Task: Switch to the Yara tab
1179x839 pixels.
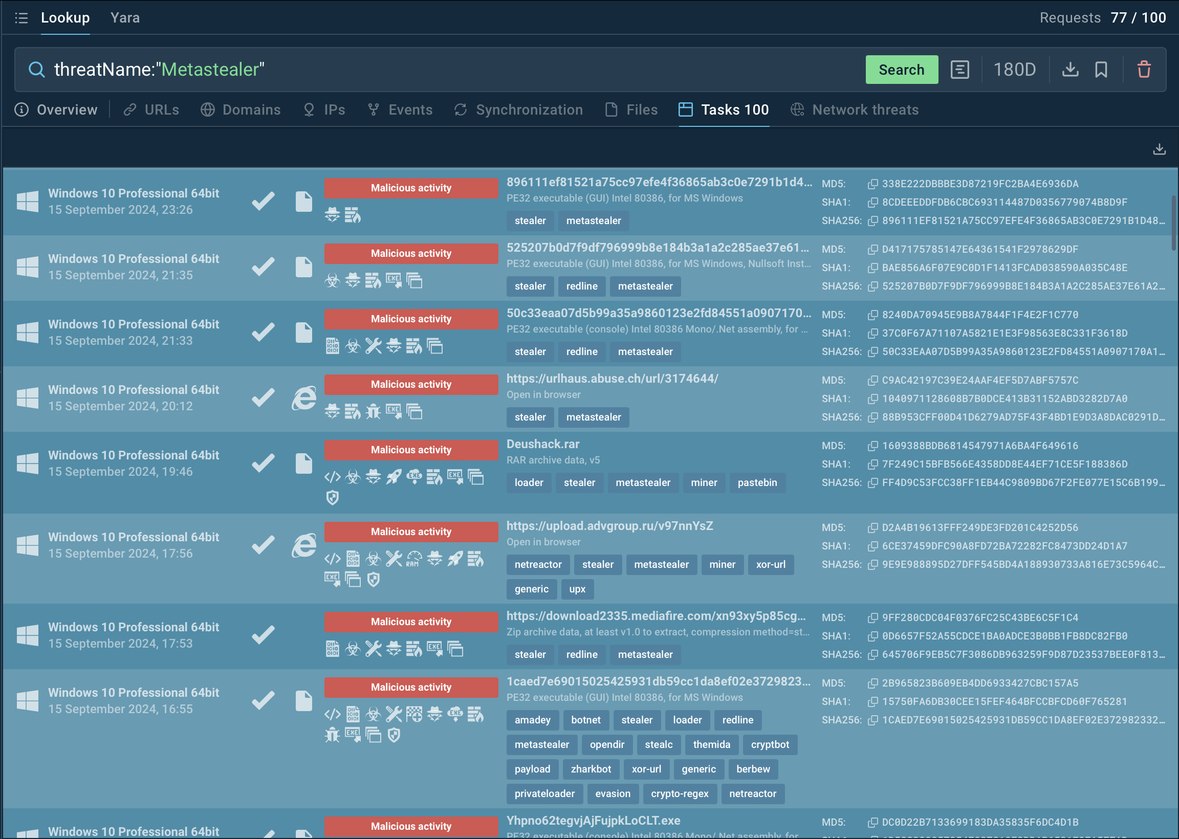Action: [x=125, y=17]
